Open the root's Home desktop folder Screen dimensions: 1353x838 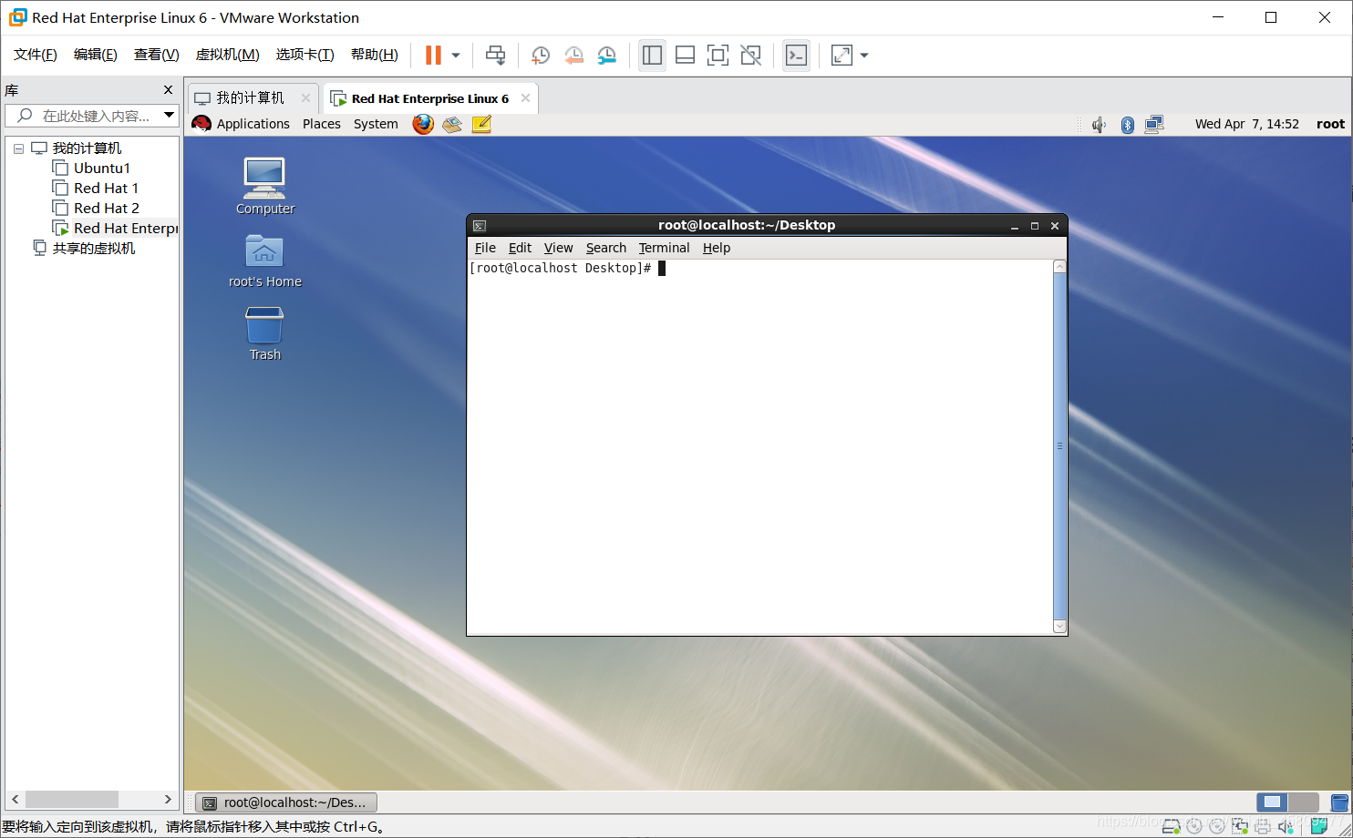(x=264, y=261)
